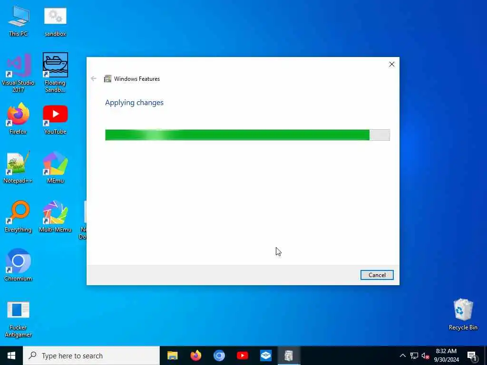The height and width of the screenshot is (365, 487).
Task: Click the Applying changes heading
Action: [x=134, y=103]
